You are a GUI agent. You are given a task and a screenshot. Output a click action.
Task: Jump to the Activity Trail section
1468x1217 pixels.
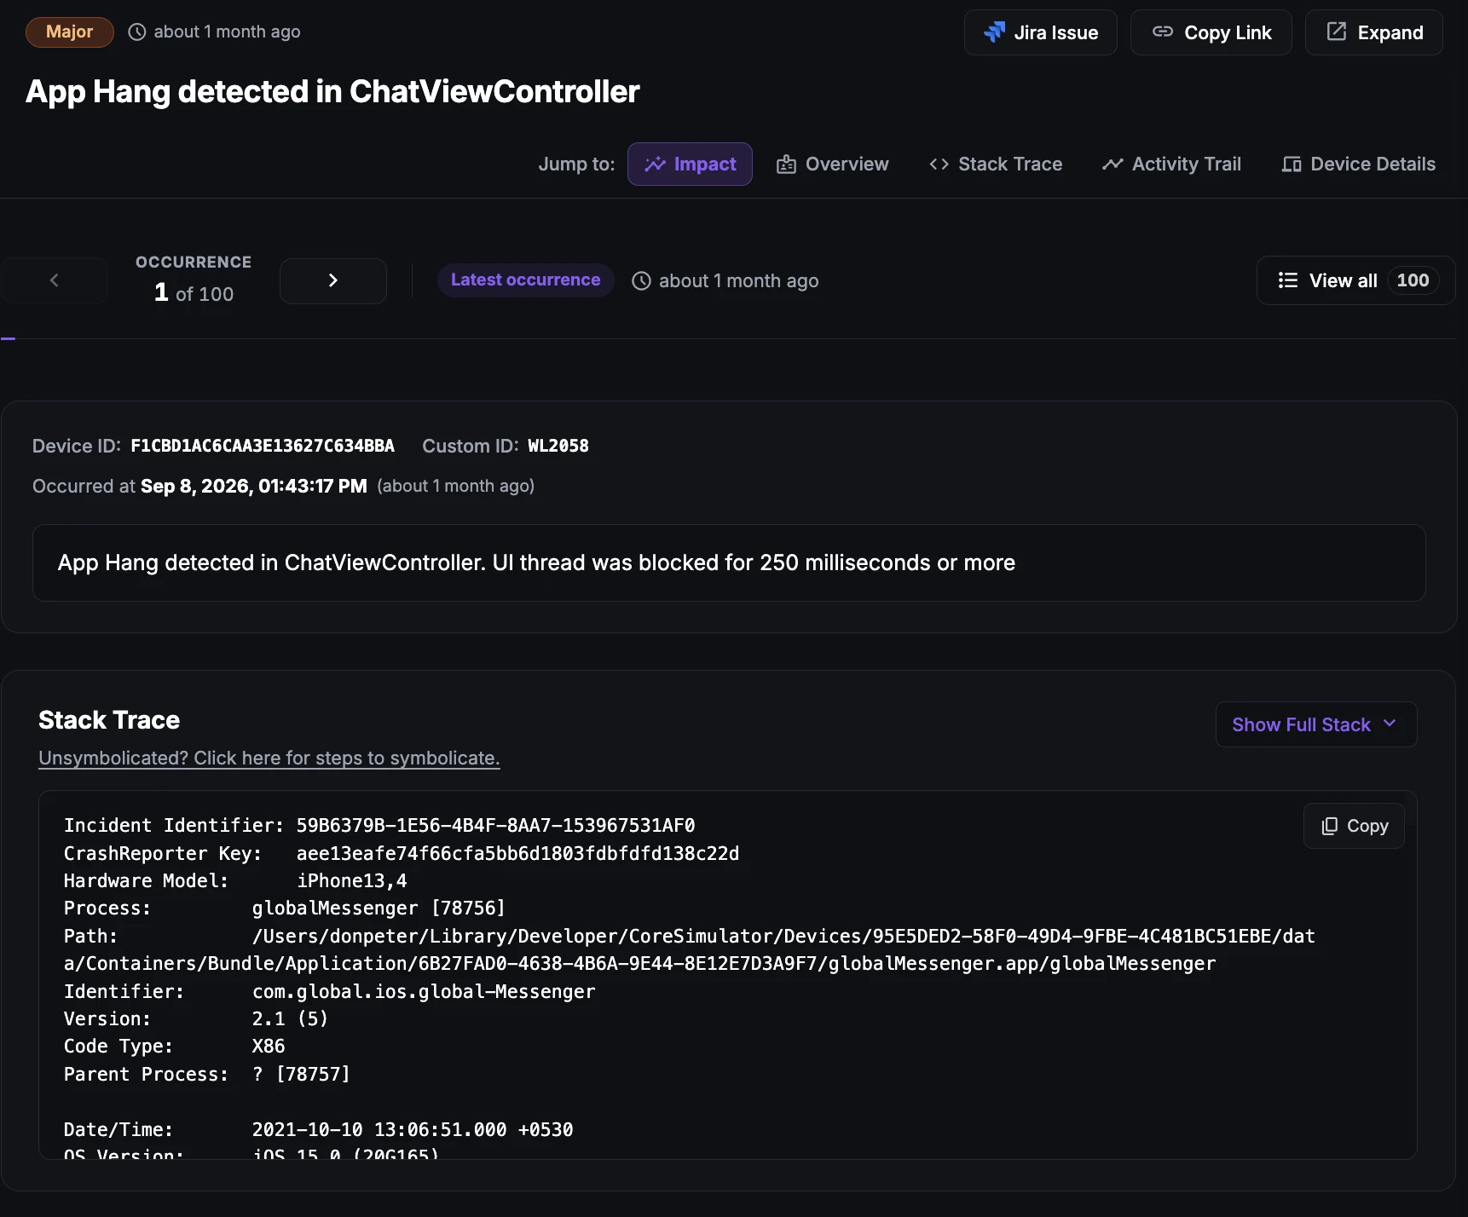[x=1171, y=164]
